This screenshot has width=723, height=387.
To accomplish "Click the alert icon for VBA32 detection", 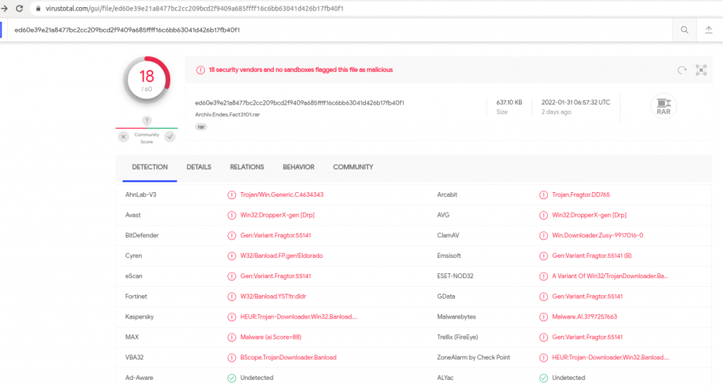I will pyautogui.click(x=232, y=357).
